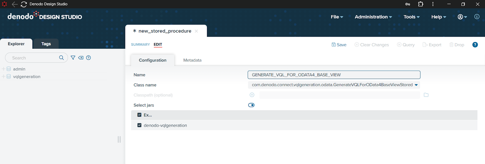
Task: Open the Configuration tab
Action: point(153,60)
